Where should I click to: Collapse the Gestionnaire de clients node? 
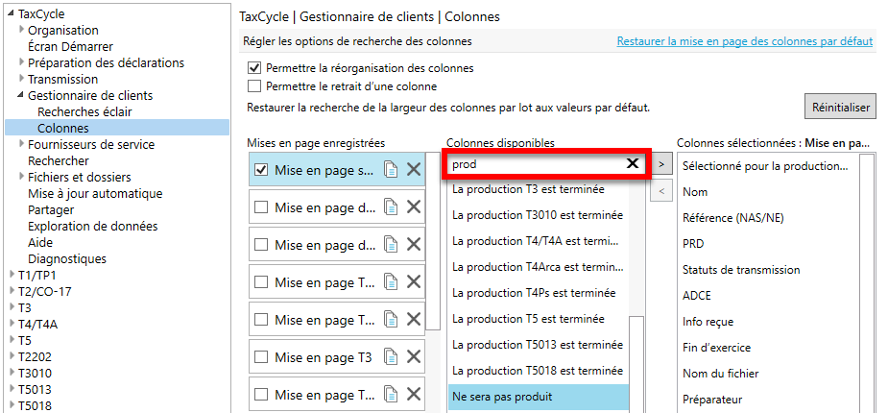tap(21, 95)
